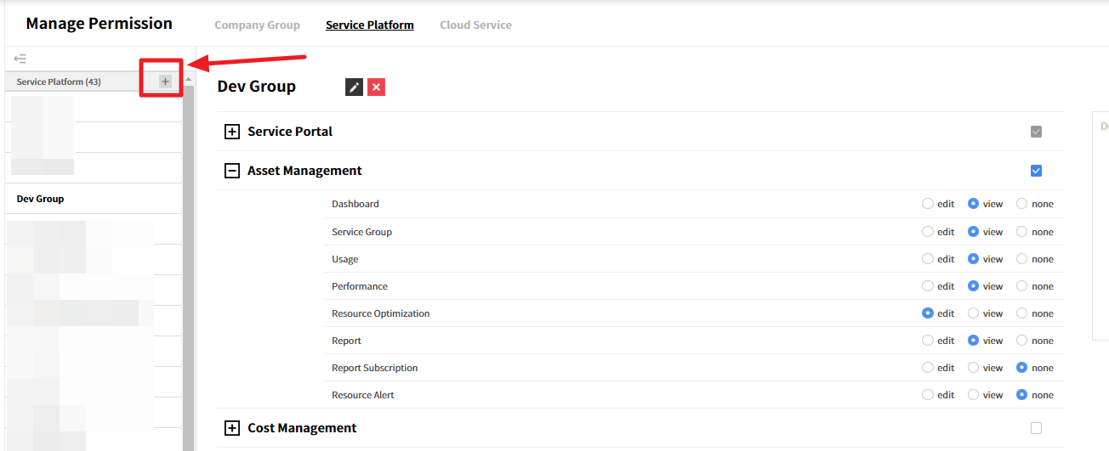Switch to the Cloud Service tab
1109x451 pixels.
pyautogui.click(x=475, y=25)
